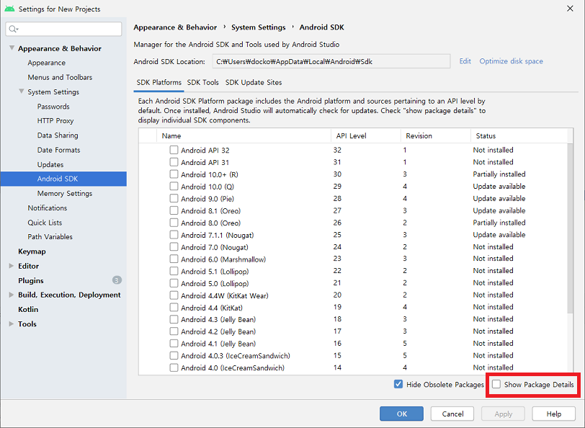The image size is (585, 428).
Task: Open Help with the Help button
Action: (553, 414)
